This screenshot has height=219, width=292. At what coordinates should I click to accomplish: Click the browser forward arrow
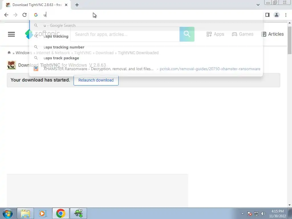[x=15, y=15]
